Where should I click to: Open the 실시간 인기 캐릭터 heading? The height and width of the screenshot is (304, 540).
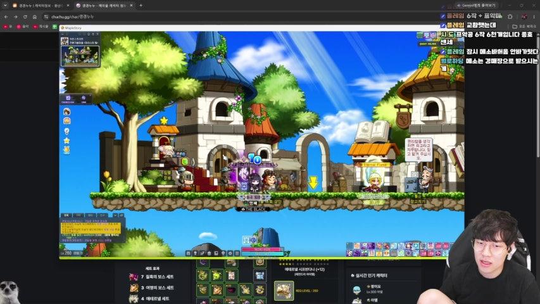click(x=368, y=275)
